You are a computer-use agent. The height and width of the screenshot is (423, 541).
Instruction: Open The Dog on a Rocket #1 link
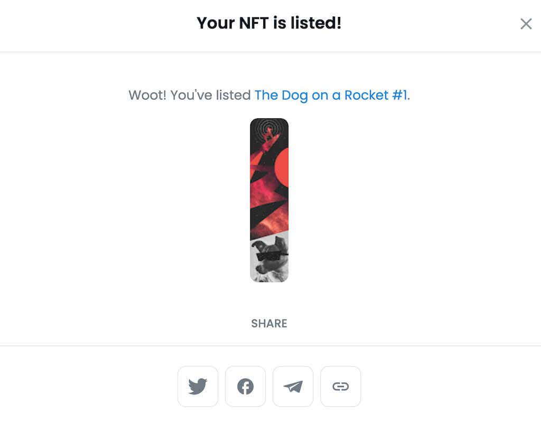click(x=331, y=95)
